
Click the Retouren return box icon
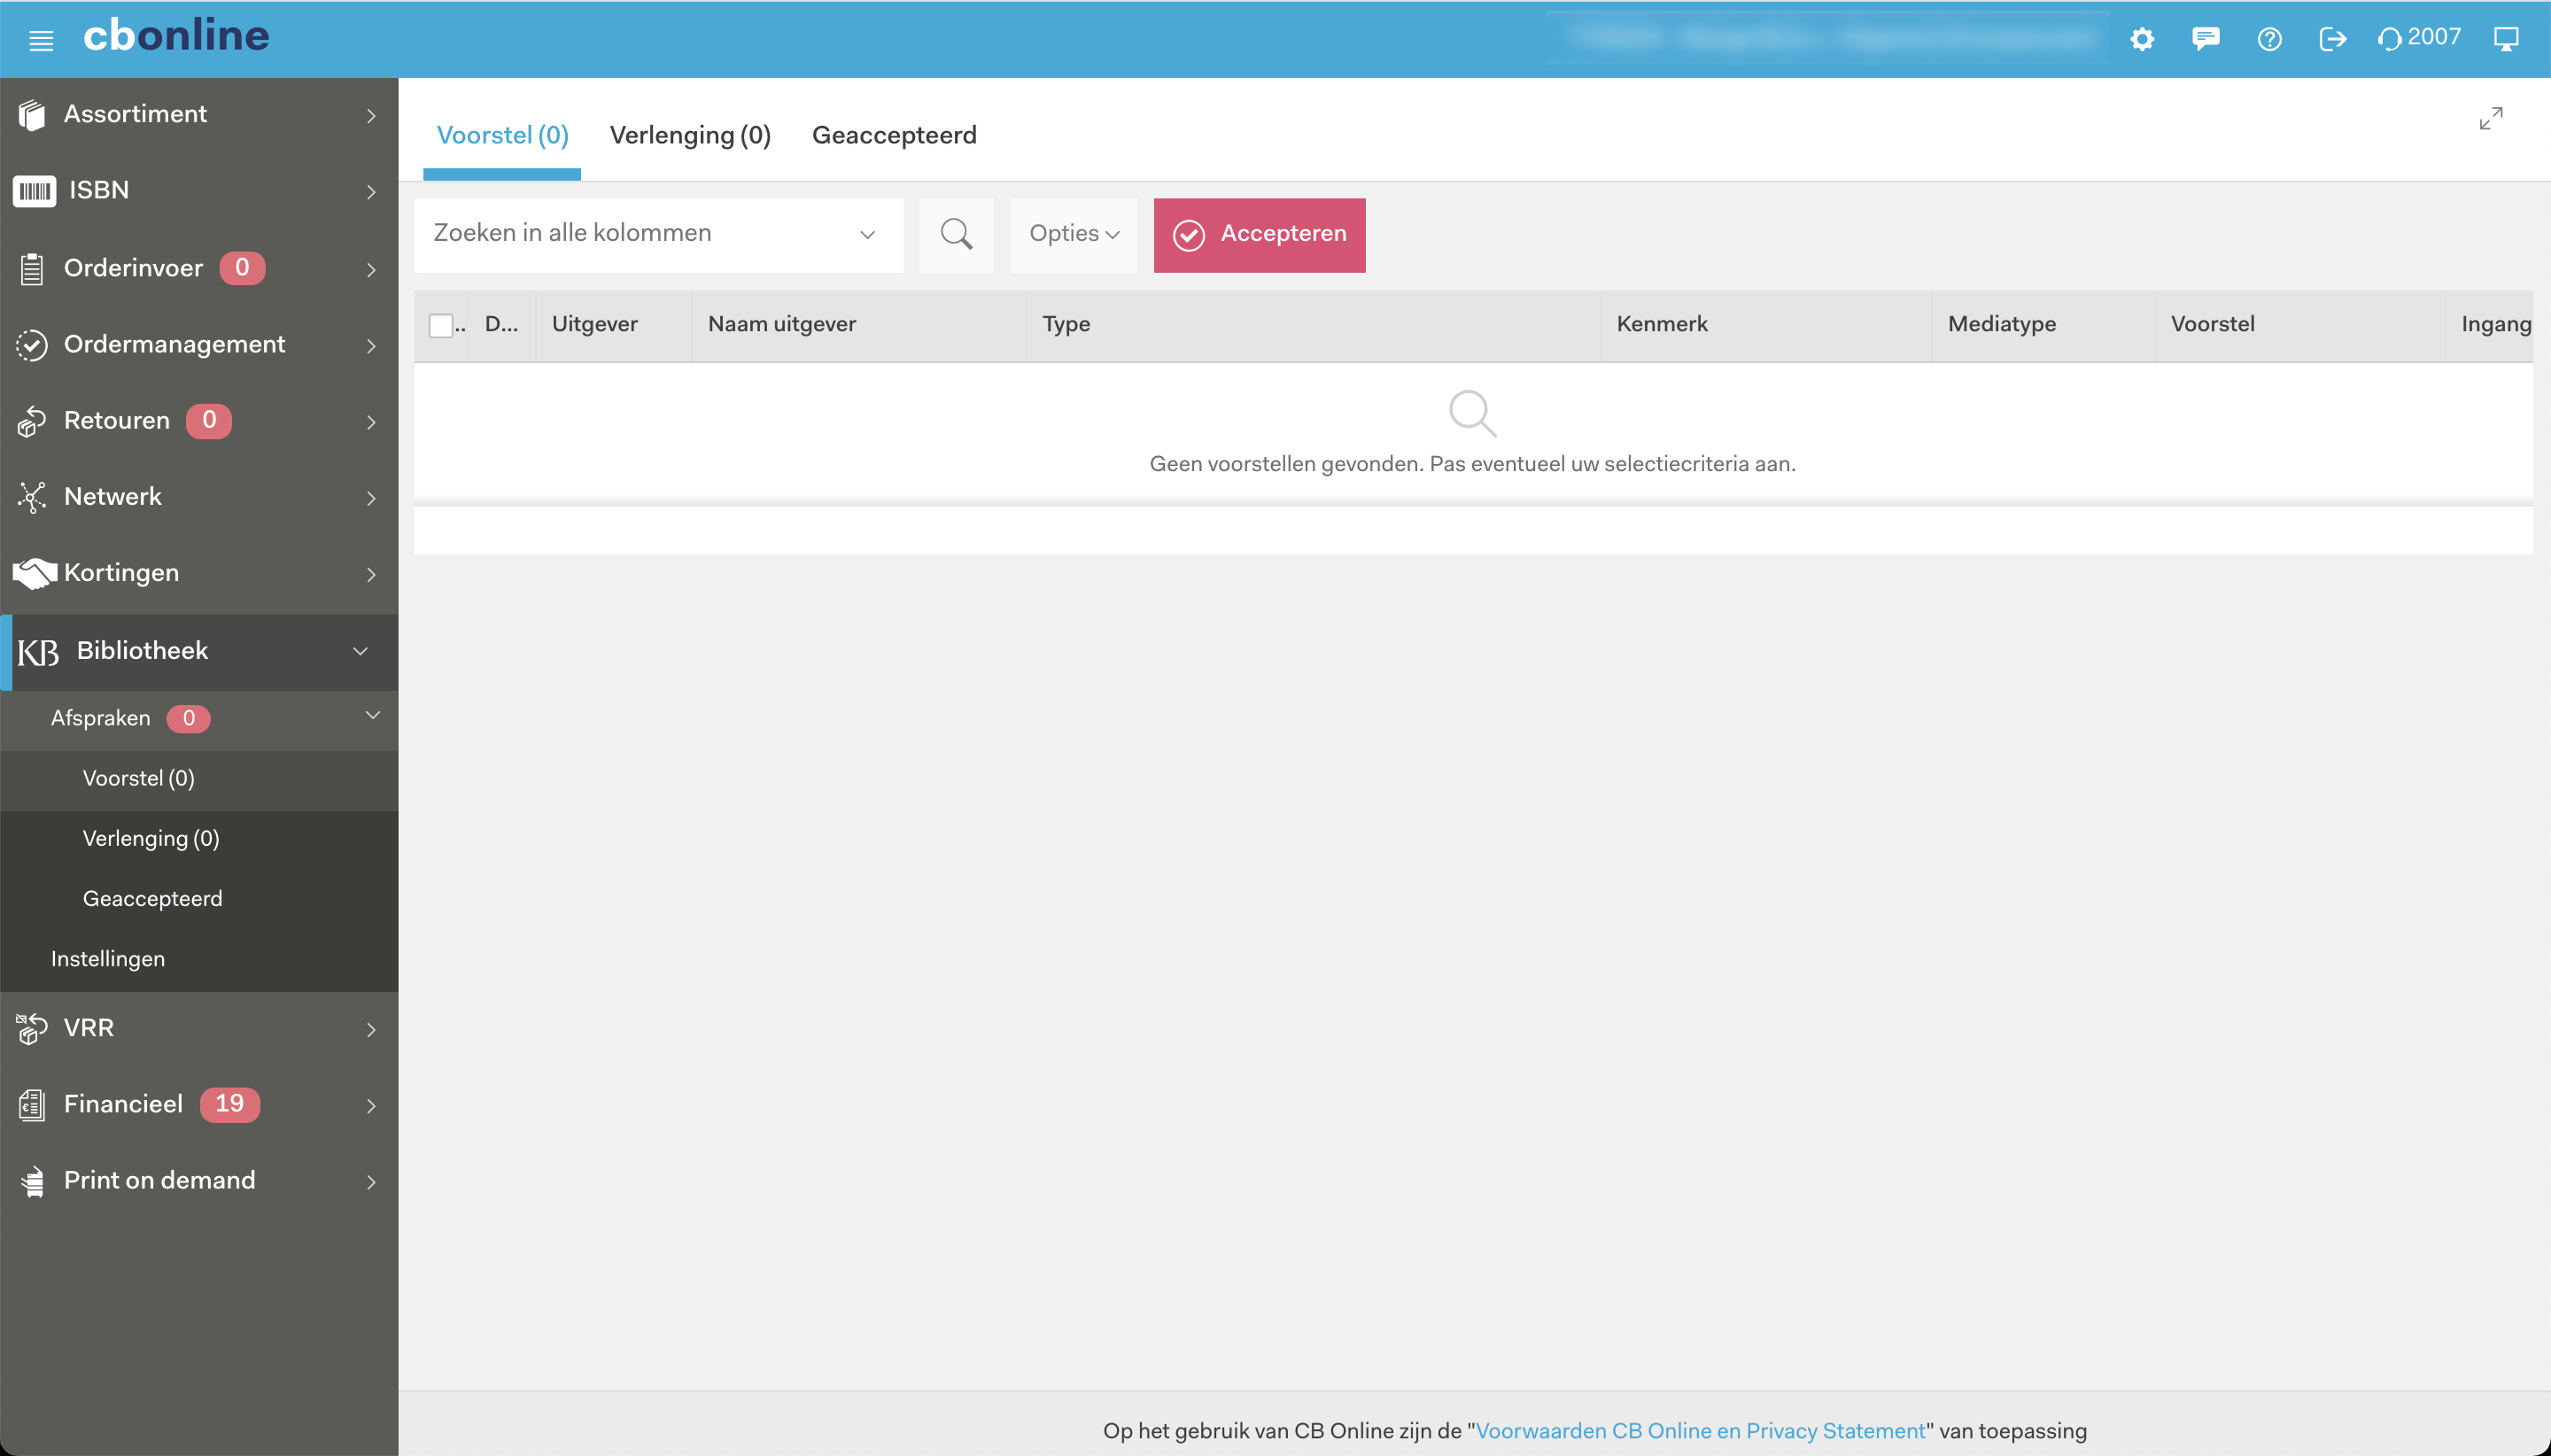point(32,421)
